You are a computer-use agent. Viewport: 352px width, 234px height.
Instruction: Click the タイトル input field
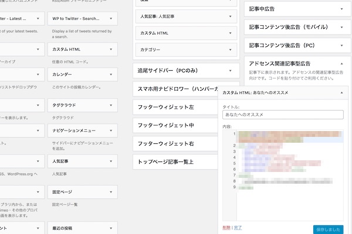click(x=283, y=115)
